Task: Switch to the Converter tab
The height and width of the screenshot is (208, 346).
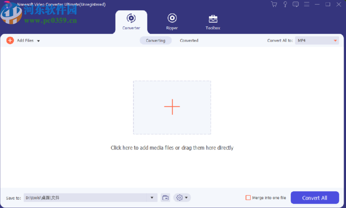Action: [x=131, y=22]
